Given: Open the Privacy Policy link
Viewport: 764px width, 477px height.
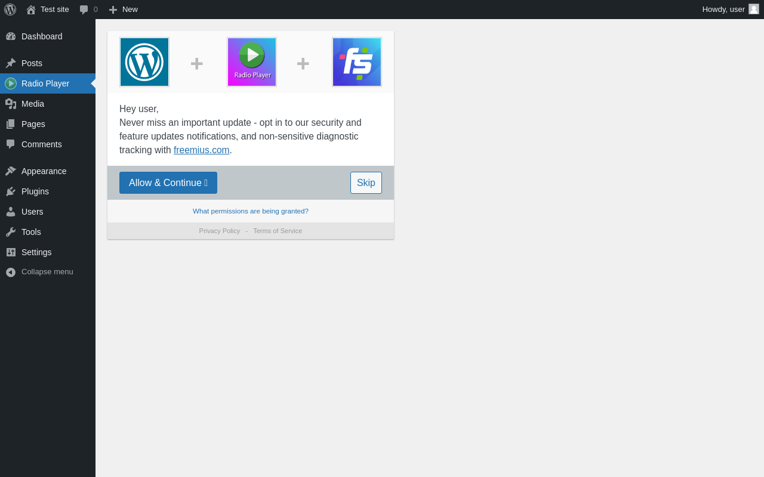Looking at the screenshot, I should point(220,231).
